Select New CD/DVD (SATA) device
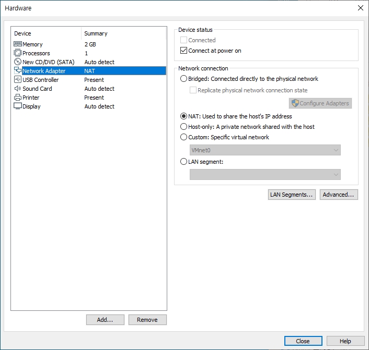The image size is (369, 350). coord(89,62)
